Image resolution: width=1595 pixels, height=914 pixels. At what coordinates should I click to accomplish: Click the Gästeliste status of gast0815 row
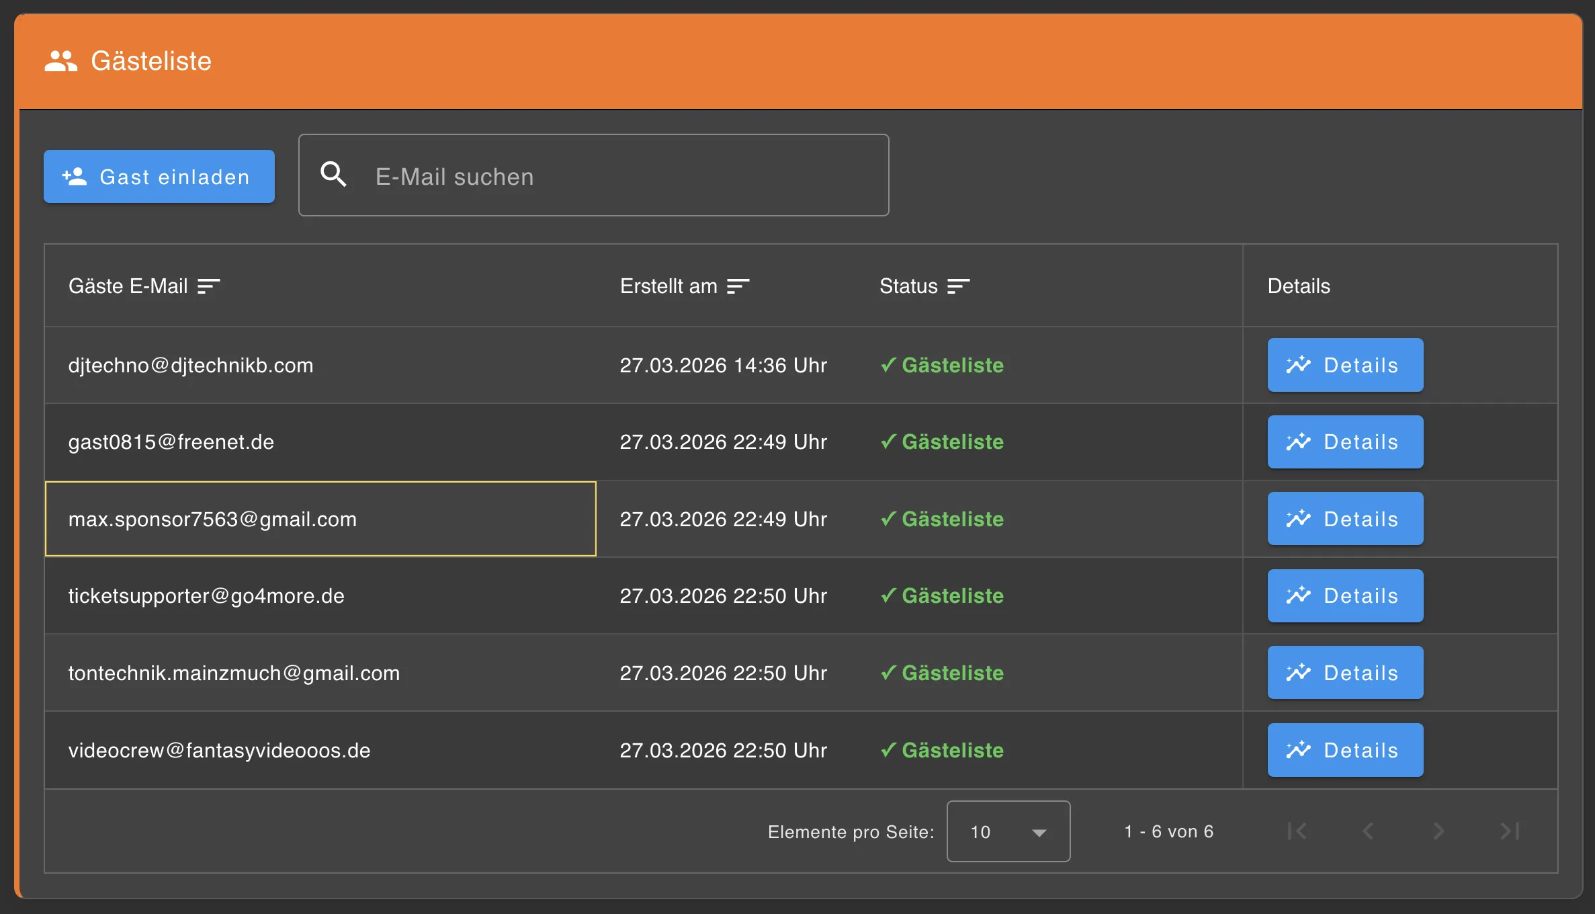click(942, 442)
